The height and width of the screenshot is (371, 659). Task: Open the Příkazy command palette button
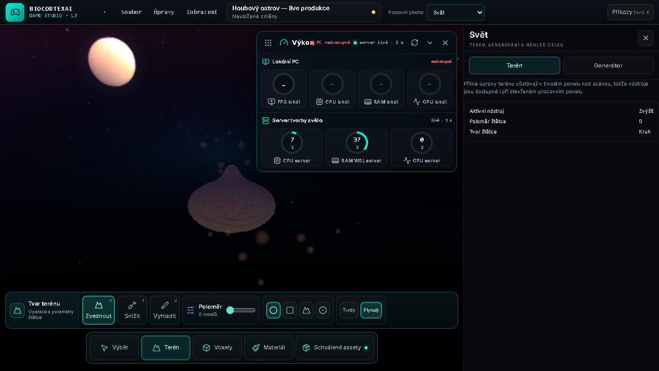click(x=631, y=12)
